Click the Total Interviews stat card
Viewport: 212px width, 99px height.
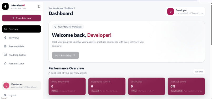pyautogui.click(x=67, y=86)
